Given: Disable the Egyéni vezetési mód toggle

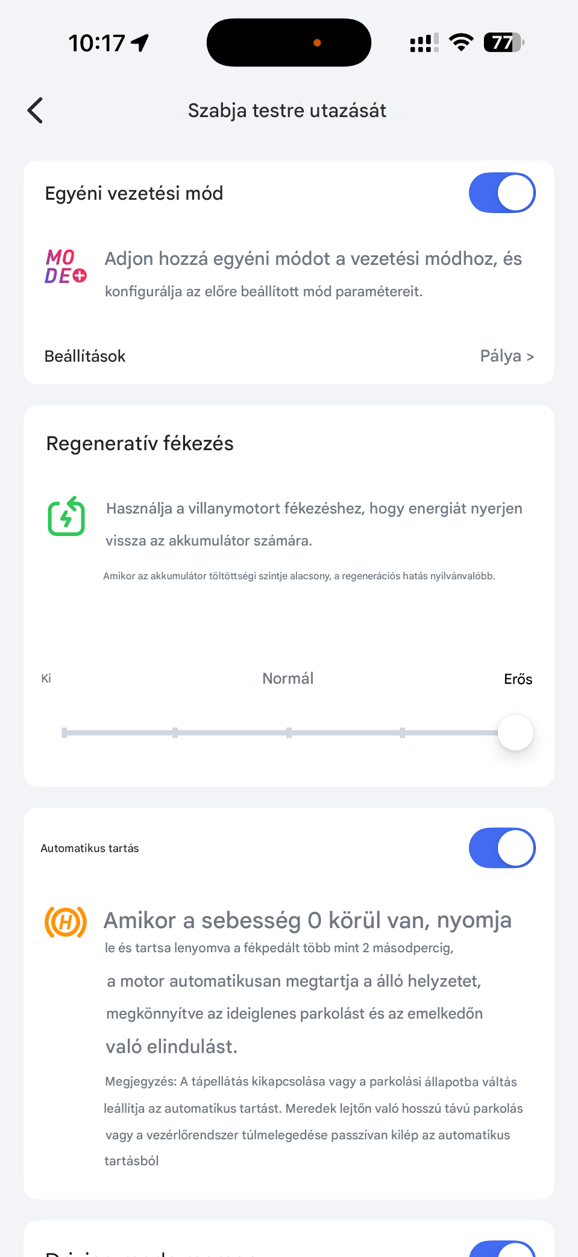Looking at the screenshot, I should pyautogui.click(x=502, y=193).
